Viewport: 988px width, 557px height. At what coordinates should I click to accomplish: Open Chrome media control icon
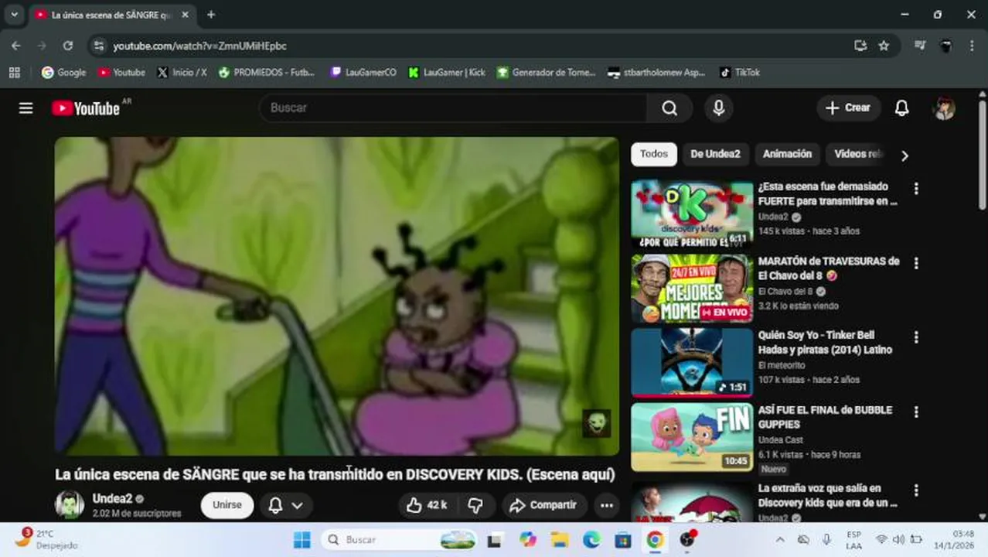click(919, 46)
